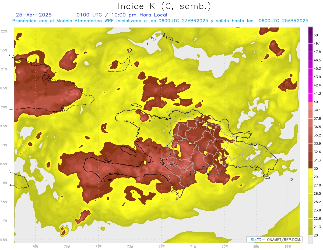
Task: Click the "76W" longitude label
Action: pyautogui.click(x=35, y=246)
